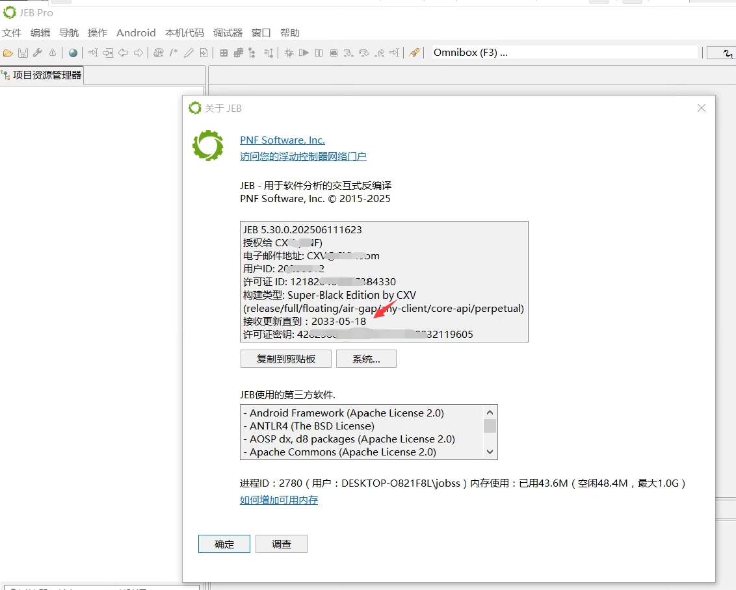This screenshot has width=736, height=590.
Task: Click the script rocket icon
Action: (414, 53)
